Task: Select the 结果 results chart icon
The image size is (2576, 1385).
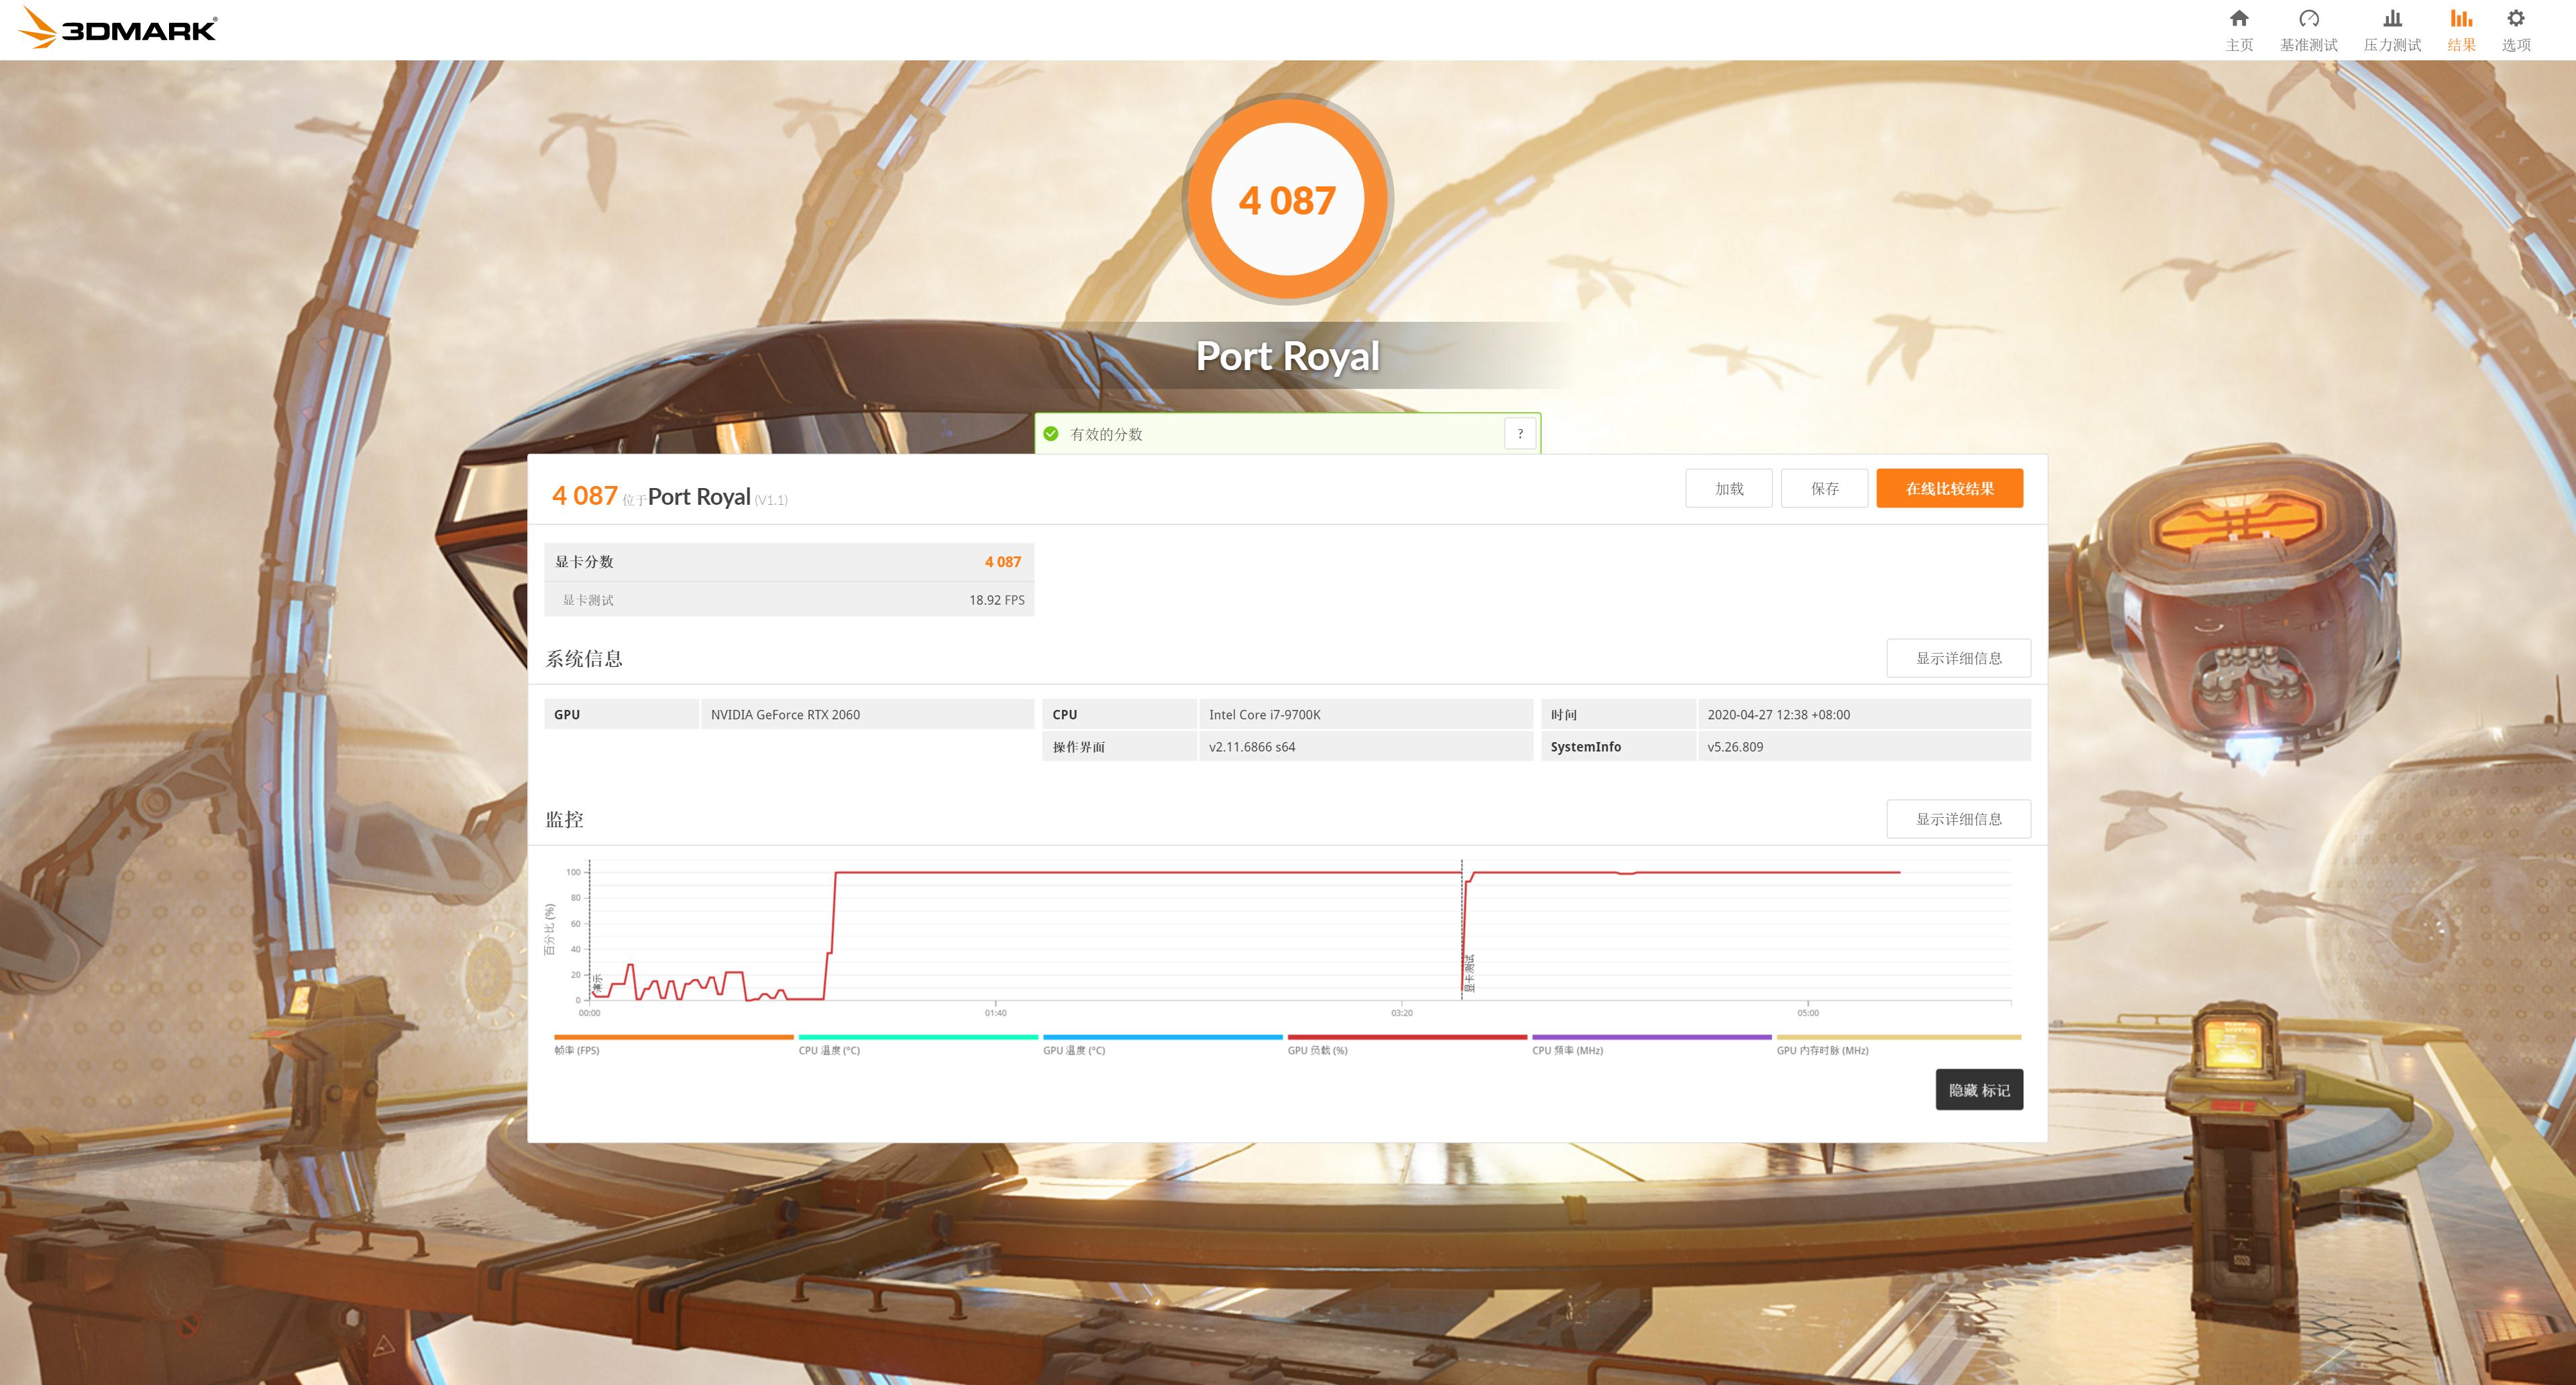Action: tap(2461, 19)
